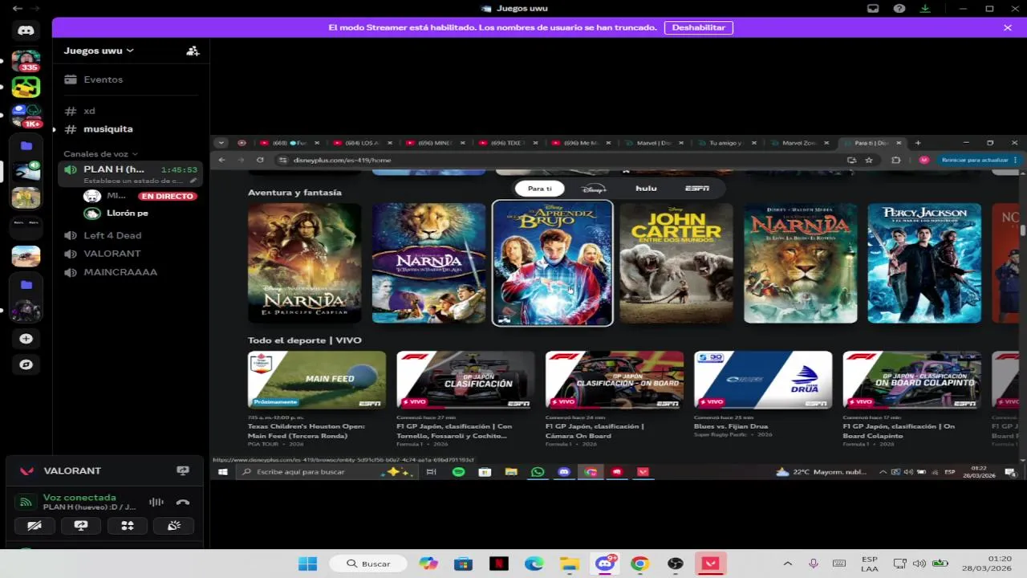
Task: Open John Carter movie poster
Action: [x=676, y=263]
